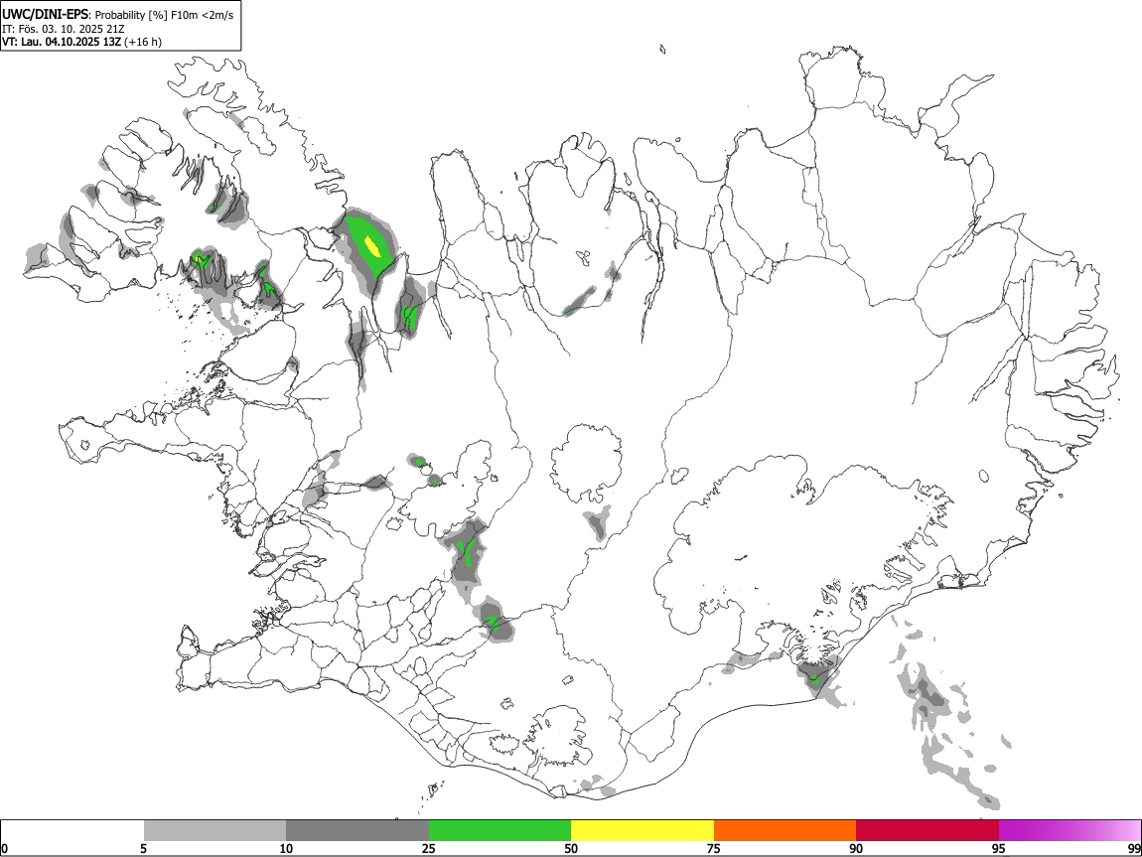Click the magenta 95–99% legend swatch
This screenshot has width=1142, height=857.
pos(1070,831)
